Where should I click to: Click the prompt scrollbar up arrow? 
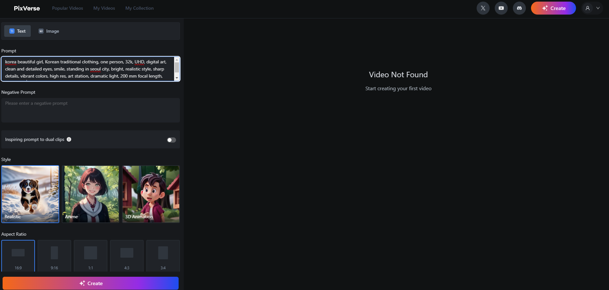[177, 60]
